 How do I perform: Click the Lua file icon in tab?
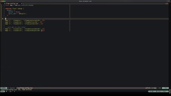(x=5, y=3)
